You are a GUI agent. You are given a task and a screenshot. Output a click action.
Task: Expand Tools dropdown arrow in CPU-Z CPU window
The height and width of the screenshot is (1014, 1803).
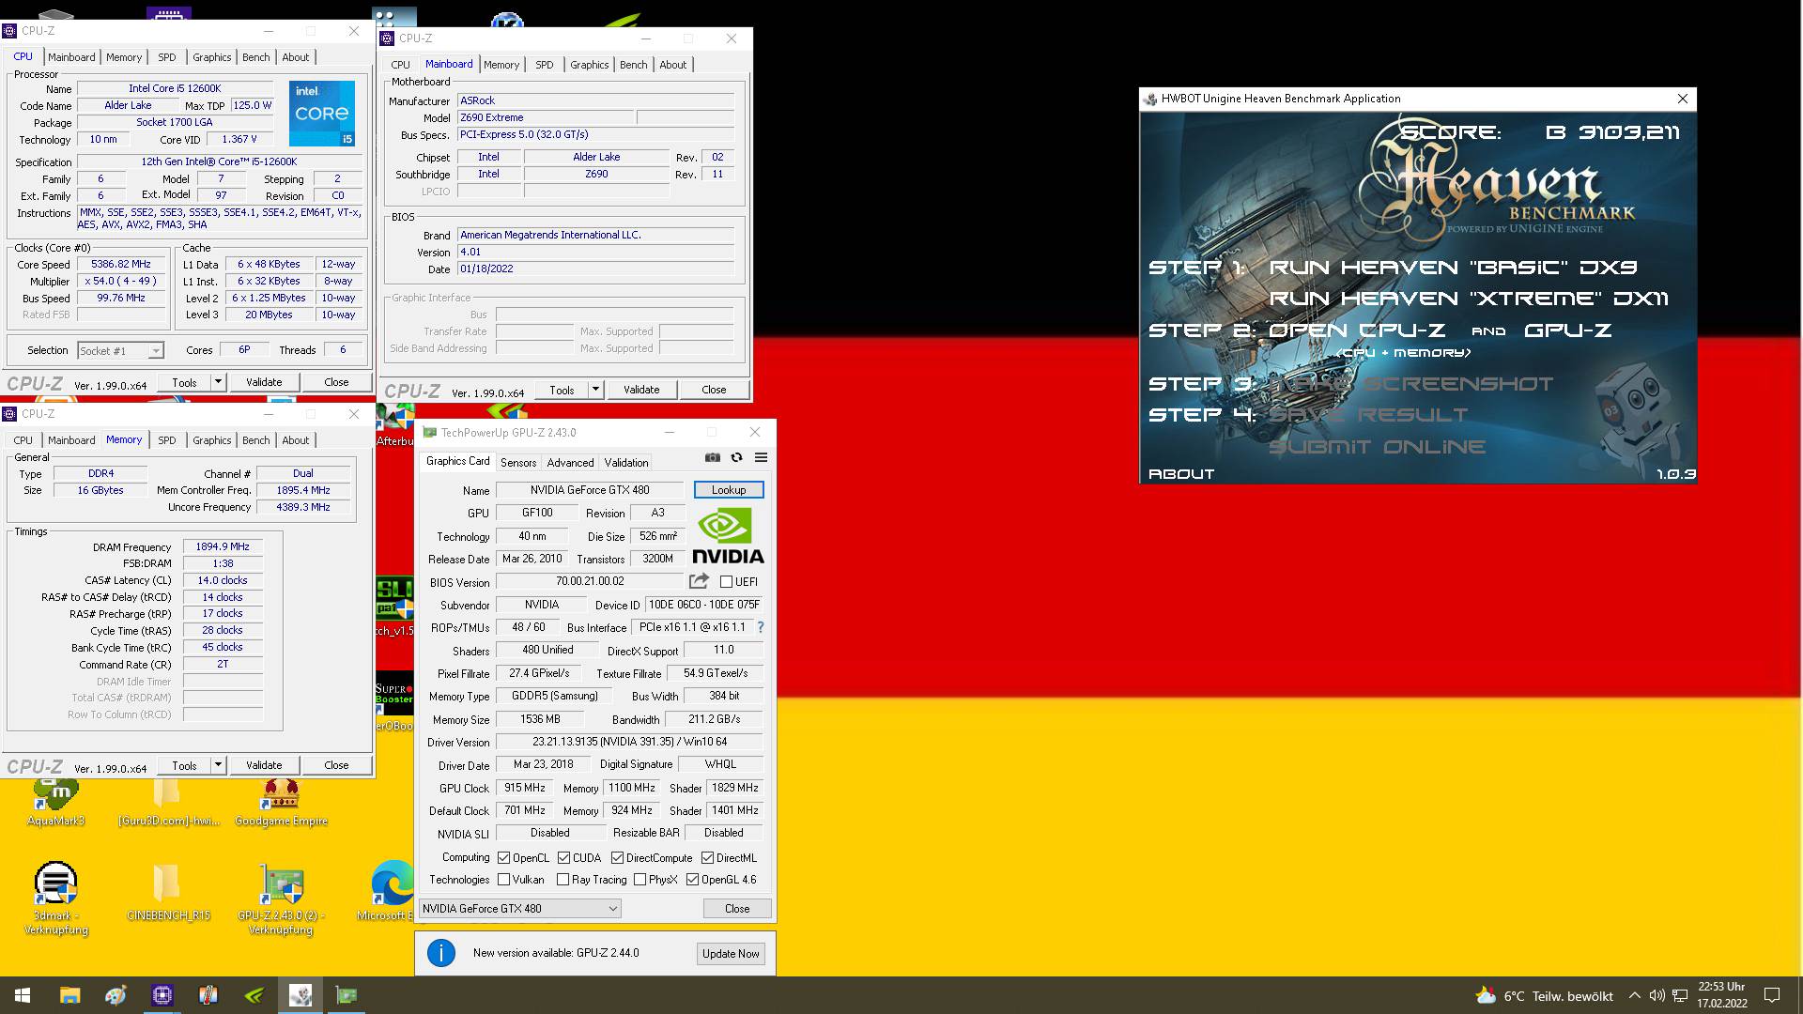point(218,382)
